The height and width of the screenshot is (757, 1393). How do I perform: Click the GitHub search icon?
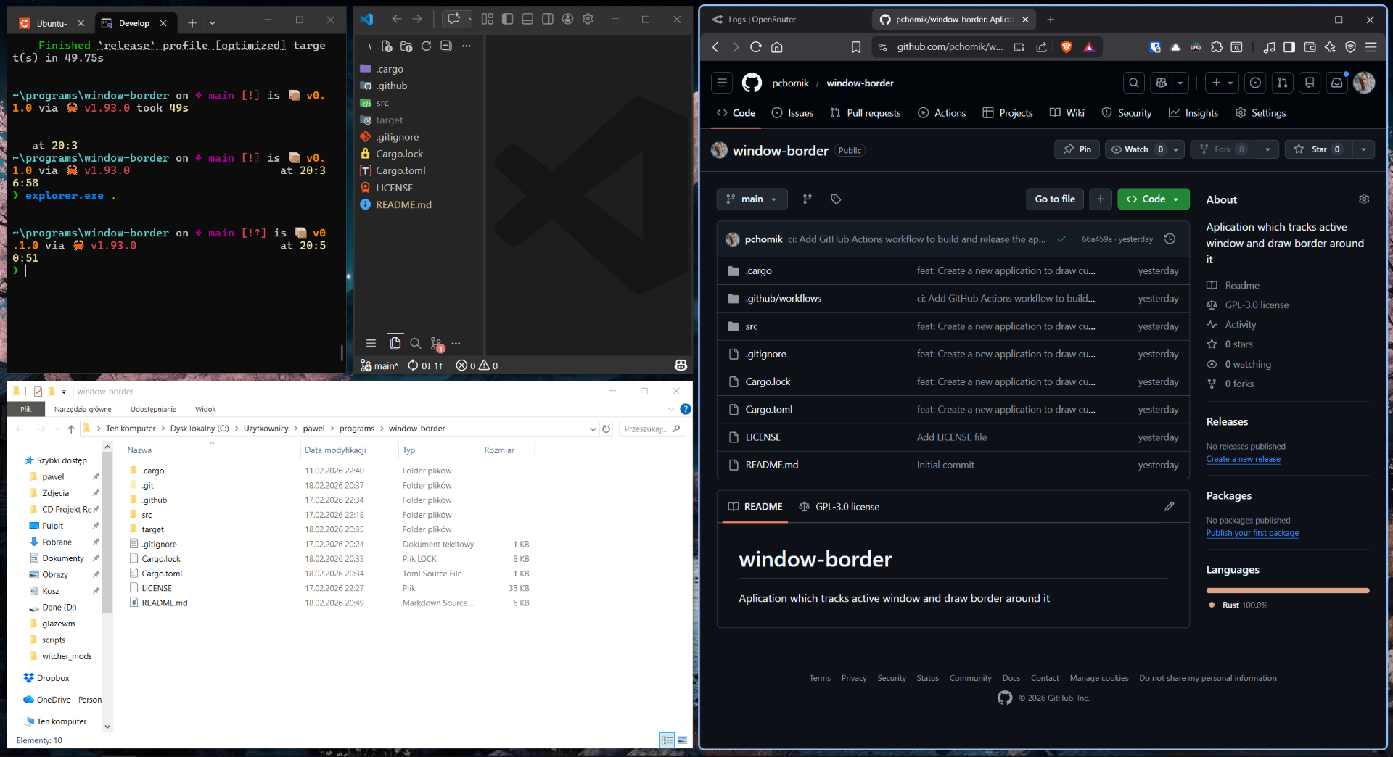[x=1134, y=83]
